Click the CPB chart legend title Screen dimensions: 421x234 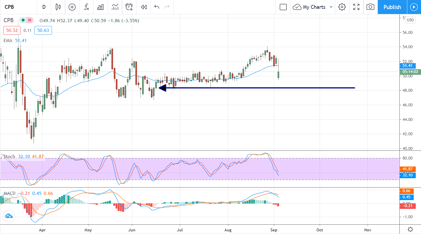click(9, 20)
